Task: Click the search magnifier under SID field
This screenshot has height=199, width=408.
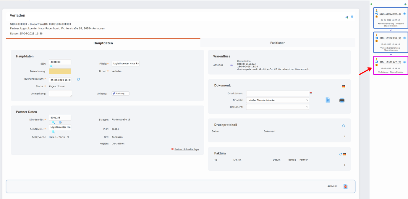Action: 51,67
